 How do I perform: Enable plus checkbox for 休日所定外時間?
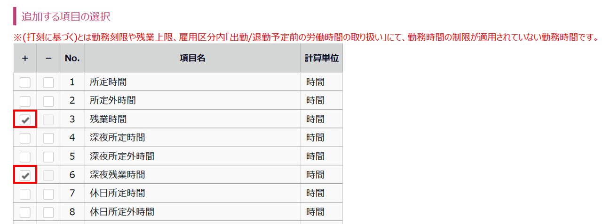click(x=25, y=212)
